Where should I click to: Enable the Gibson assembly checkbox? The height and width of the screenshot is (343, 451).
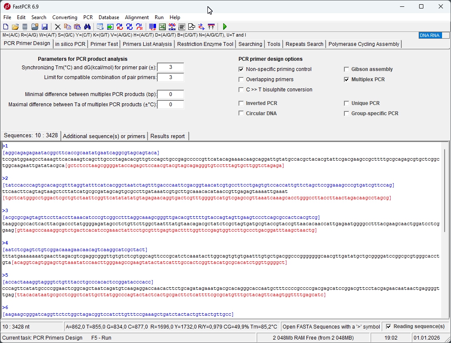[x=346, y=69]
